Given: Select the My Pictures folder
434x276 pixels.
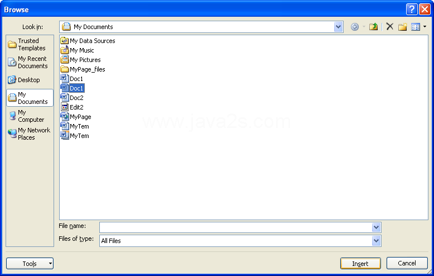Looking at the screenshot, I should 80,60.
